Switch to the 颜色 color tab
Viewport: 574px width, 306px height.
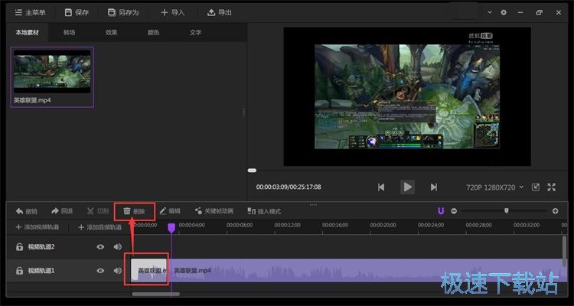pos(153,33)
